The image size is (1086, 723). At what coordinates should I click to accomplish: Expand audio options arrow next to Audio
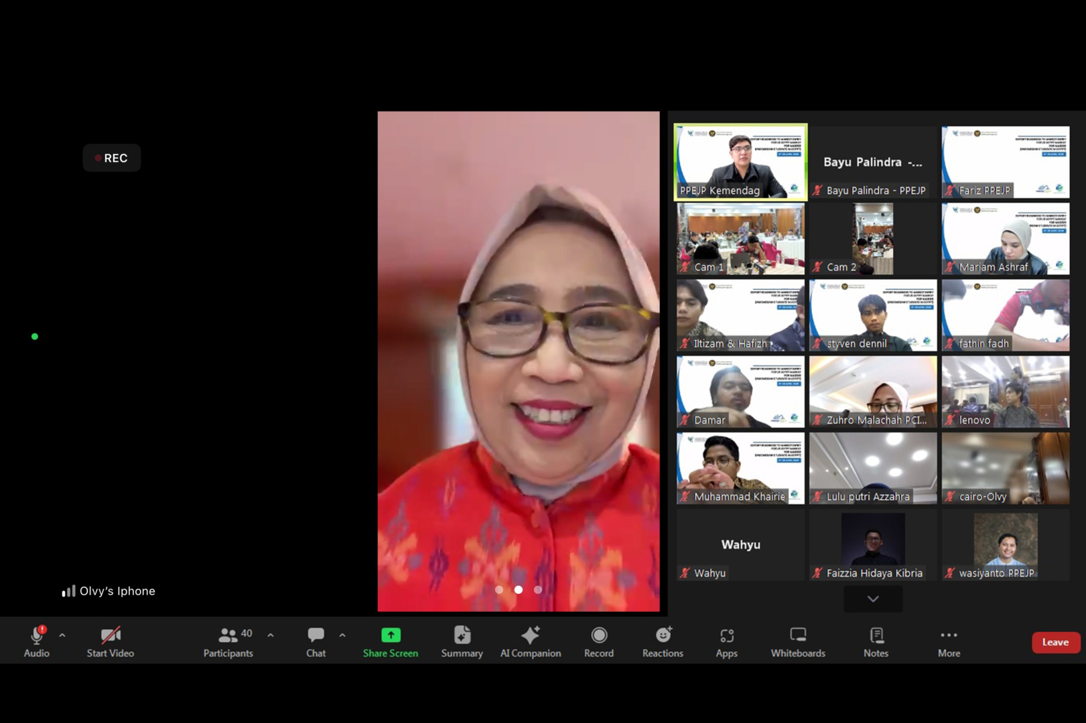(x=62, y=635)
